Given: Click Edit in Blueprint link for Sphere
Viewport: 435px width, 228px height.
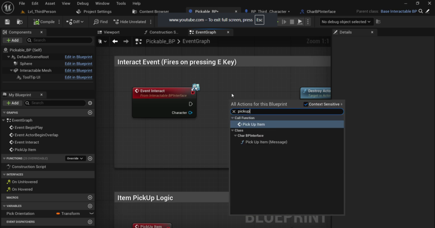Looking at the screenshot, I should (x=79, y=64).
